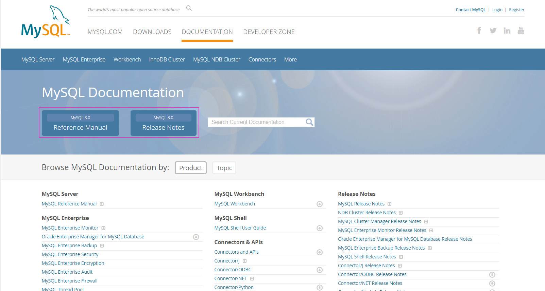545x291 pixels.
Task: Click download icon beside Connector/ODBC Release Notes
Action: (x=492, y=275)
